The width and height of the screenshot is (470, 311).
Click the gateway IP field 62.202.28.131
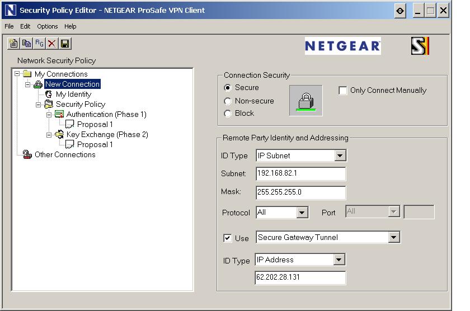(x=300, y=277)
